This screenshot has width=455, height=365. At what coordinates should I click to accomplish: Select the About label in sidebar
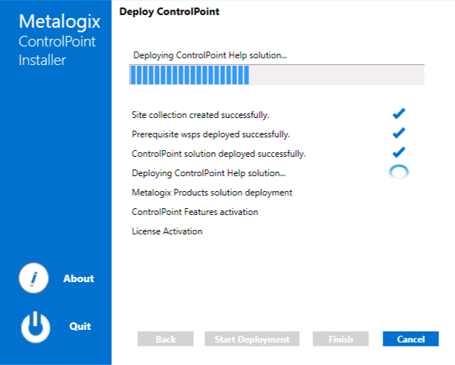[78, 278]
